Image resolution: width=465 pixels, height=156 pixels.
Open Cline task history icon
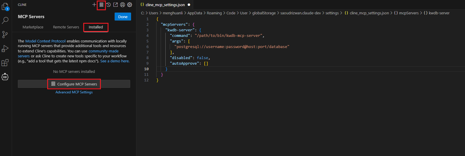(x=108, y=5)
